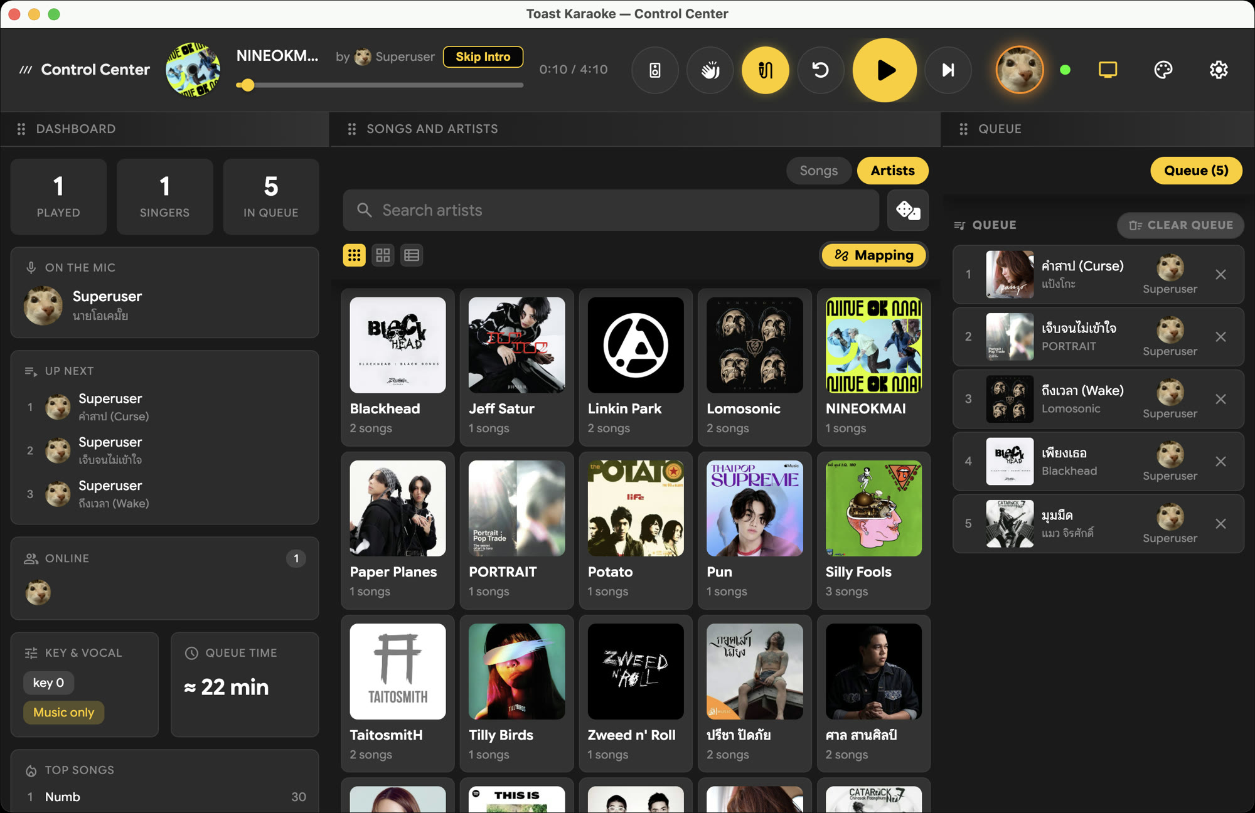Screen dimensions: 1255x813
Task: Focus the Search artists field
Action: pos(611,210)
